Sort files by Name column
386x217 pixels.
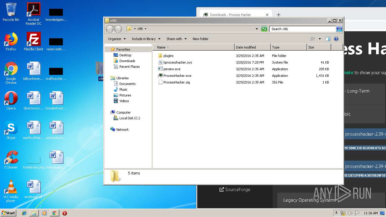(194, 47)
